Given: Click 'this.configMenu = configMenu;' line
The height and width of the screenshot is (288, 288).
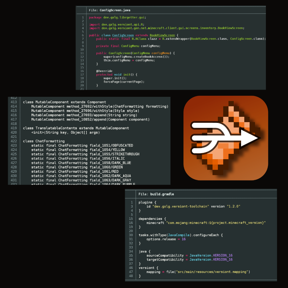Looking at the screenshot, I should [129, 60].
